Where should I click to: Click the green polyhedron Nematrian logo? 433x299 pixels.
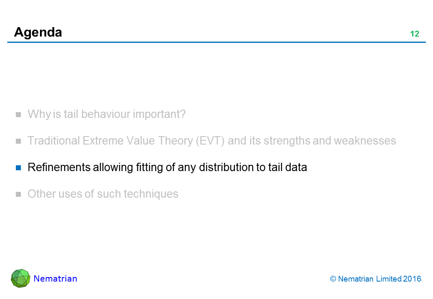(x=20, y=278)
